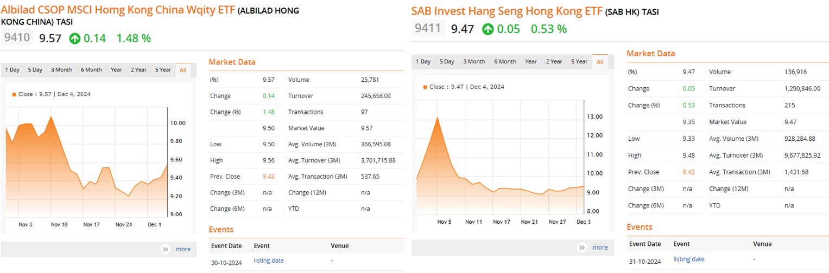Open listing date event dated 31-10-2024
829x273 pixels.
click(x=689, y=259)
